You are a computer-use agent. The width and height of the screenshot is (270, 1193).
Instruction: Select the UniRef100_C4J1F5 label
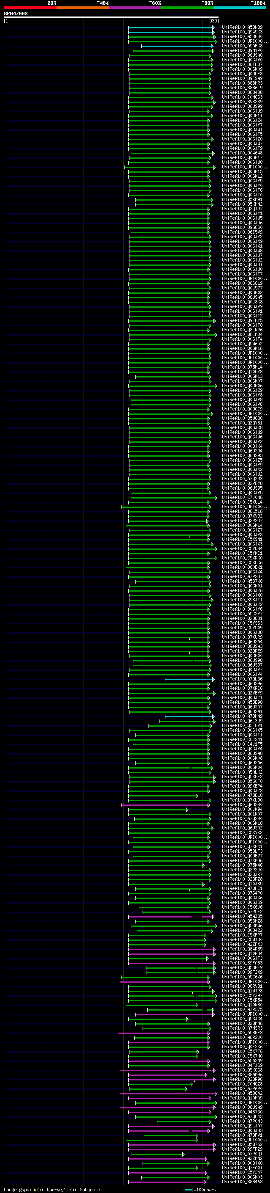pyautogui.click(x=242, y=744)
